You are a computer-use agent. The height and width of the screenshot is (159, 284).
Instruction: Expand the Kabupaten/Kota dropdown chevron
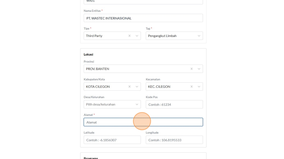pos(137,87)
